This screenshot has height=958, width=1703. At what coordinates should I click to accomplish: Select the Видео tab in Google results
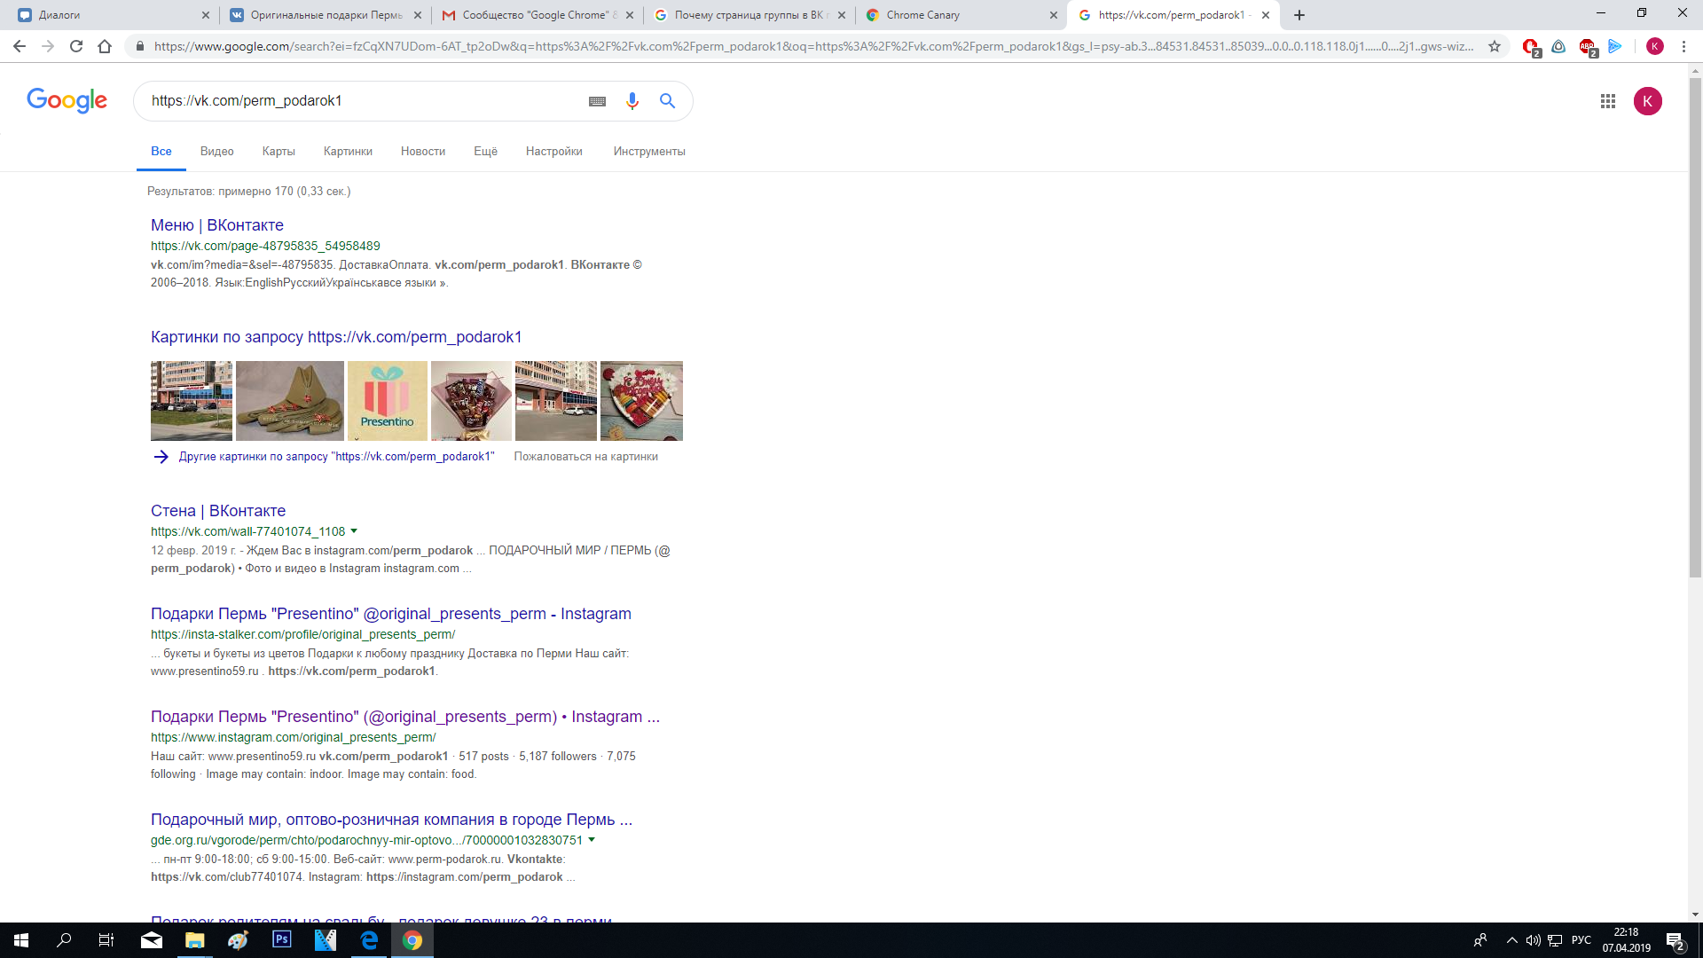coord(216,151)
